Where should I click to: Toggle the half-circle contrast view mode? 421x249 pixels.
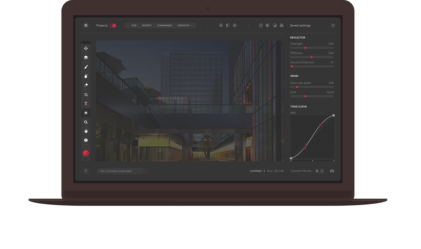tap(228, 26)
